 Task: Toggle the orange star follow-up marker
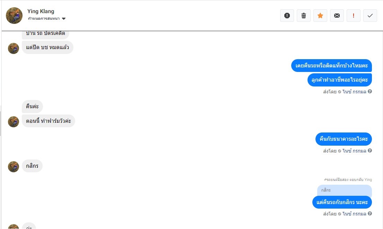(x=320, y=16)
